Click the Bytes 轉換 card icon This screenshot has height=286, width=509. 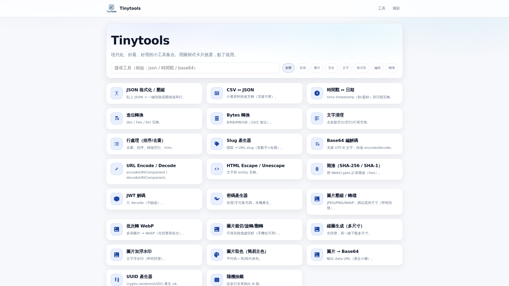tap(217, 118)
